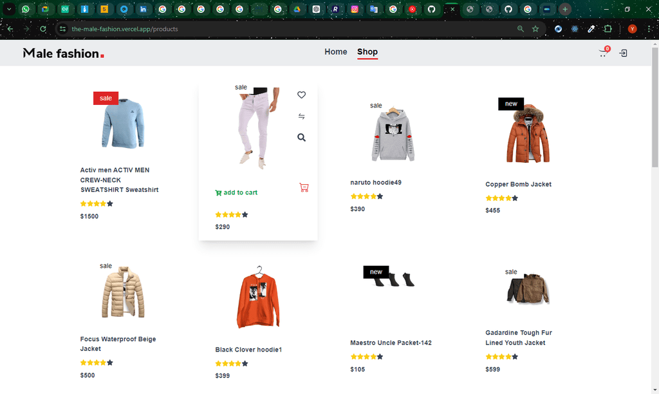Click the new badge on Copper Bomb Jacket
659x394 pixels.
(x=511, y=104)
